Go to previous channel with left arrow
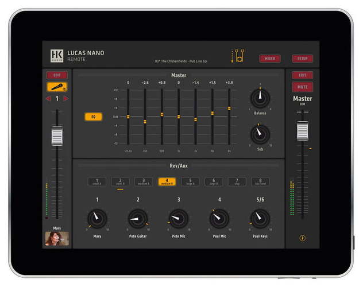The height and width of the screenshot is (287, 363). pyautogui.click(x=48, y=99)
